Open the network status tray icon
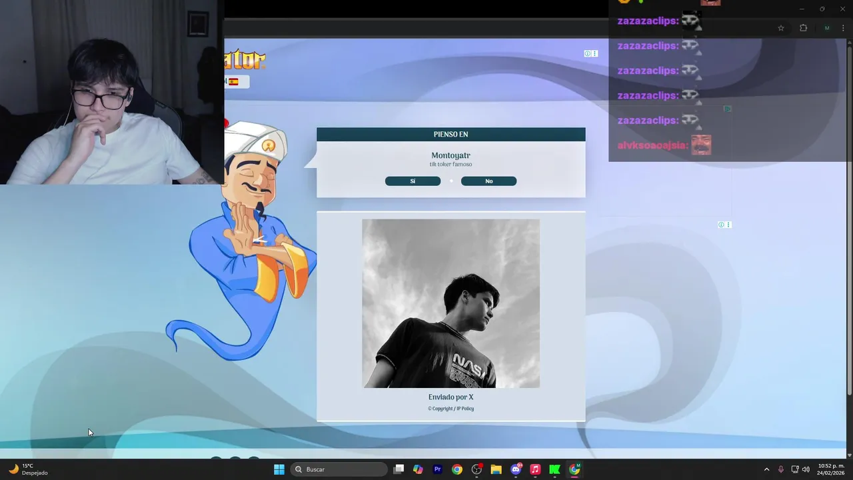The height and width of the screenshot is (480, 853). tap(794, 469)
